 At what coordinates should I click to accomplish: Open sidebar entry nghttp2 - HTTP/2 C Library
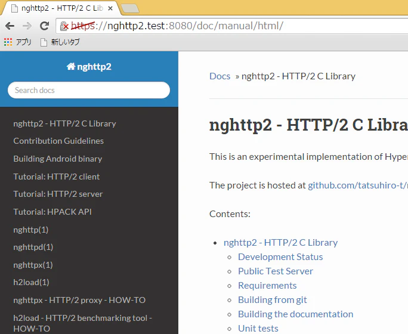tap(64, 123)
